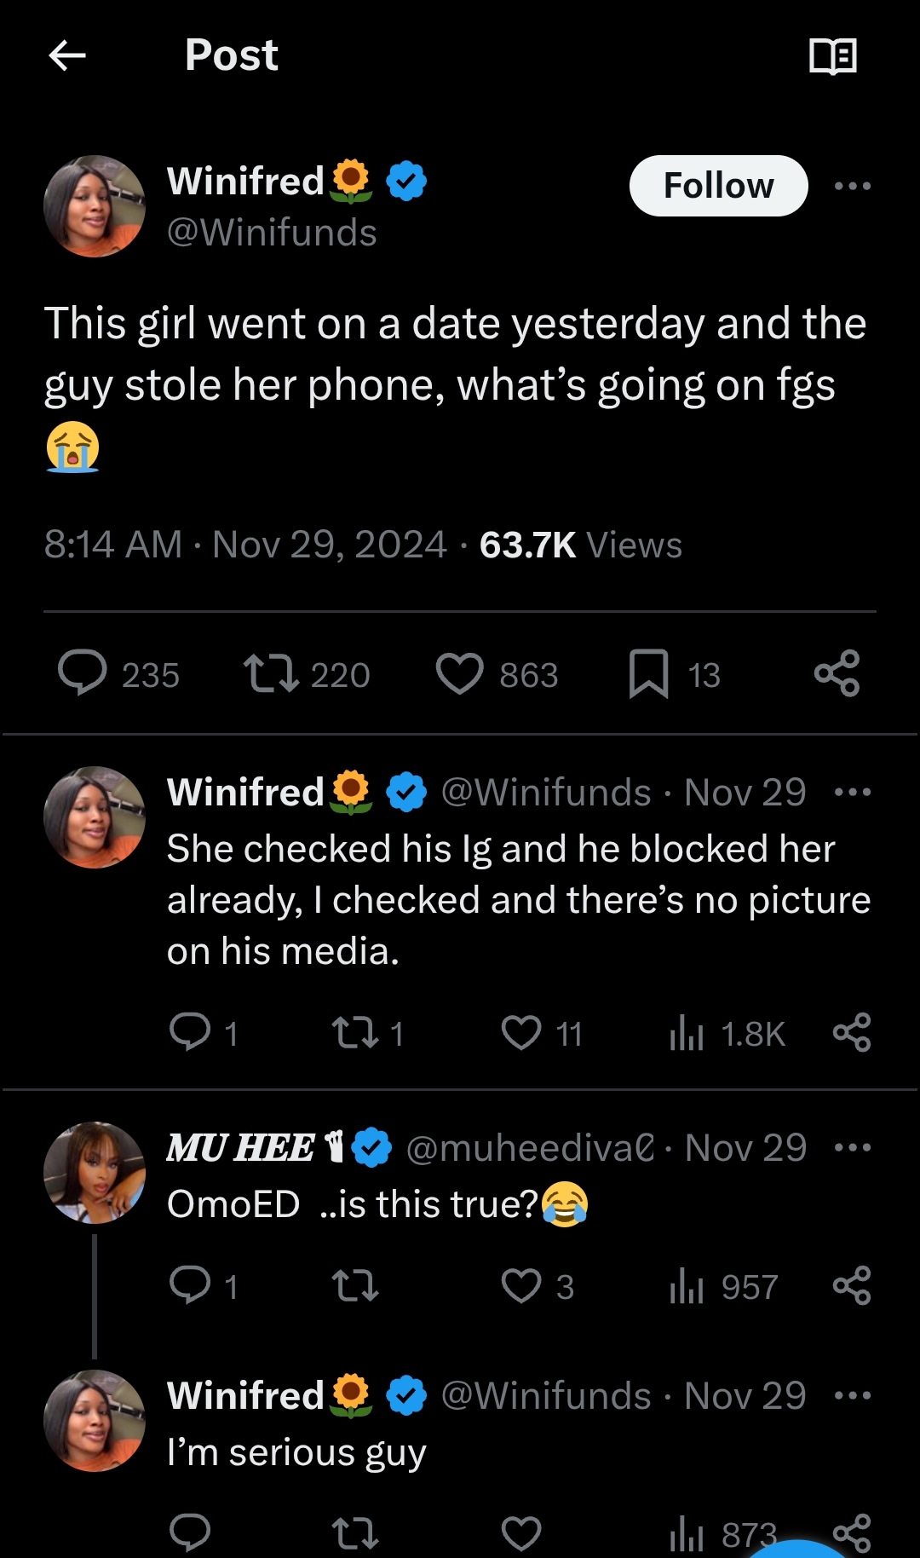Bookmark the main post
This screenshot has width=920, height=1558.
[x=648, y=673]
